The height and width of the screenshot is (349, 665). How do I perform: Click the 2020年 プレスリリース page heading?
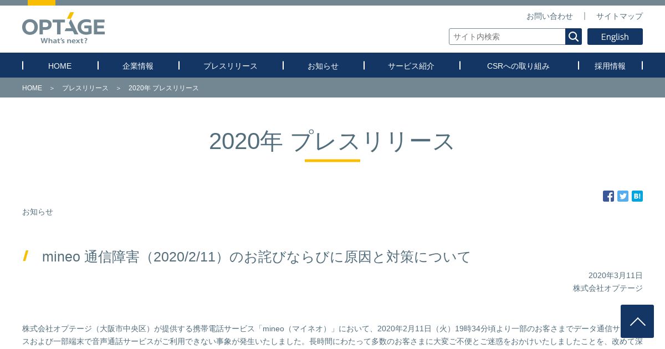point(332,141)
